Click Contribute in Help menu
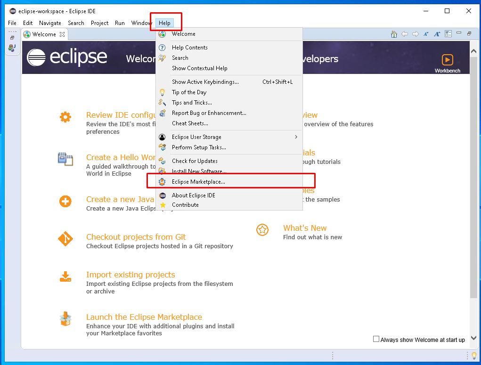Viewport: 481px width, 365px height. (229, 205)
